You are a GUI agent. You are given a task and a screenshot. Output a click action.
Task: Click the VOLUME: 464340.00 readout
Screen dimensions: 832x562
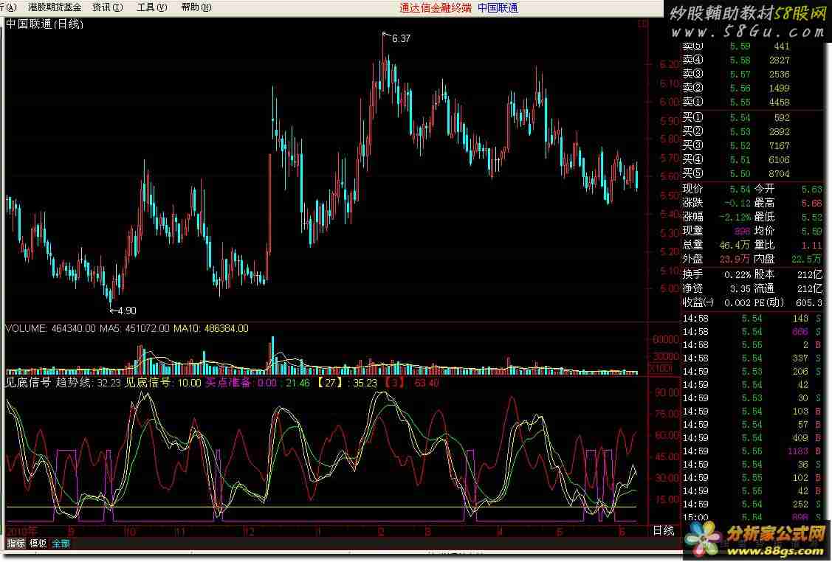point(50,329)
